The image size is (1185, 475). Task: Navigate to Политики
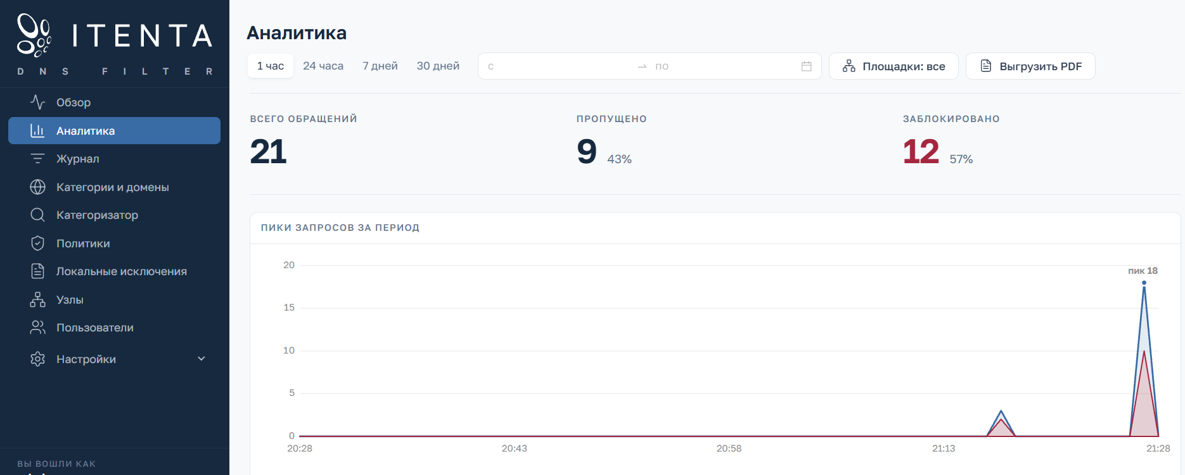(114, 243)
